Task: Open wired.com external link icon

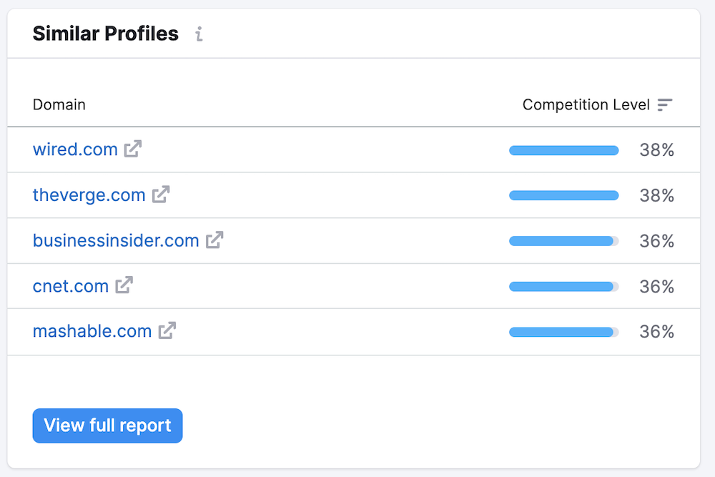Action: tap(133, 149)
